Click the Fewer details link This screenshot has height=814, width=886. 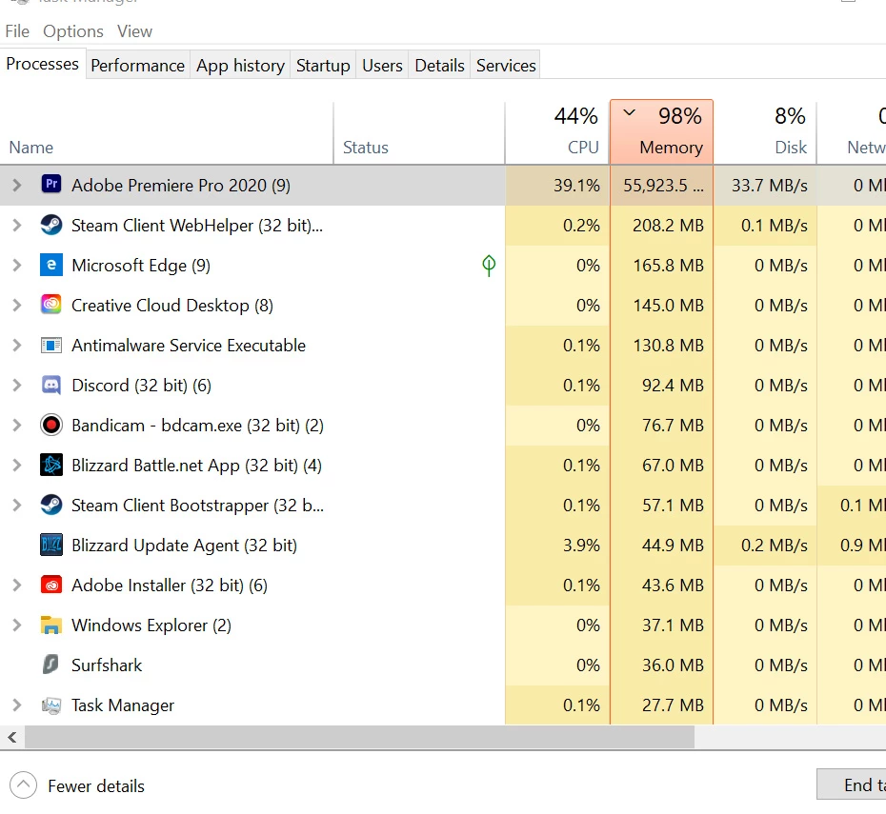pyautogui.click(x=96, y=785)
